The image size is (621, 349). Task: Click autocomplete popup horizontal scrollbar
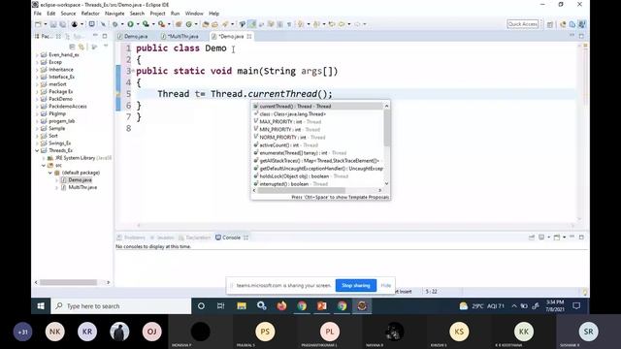click(302, 191)
